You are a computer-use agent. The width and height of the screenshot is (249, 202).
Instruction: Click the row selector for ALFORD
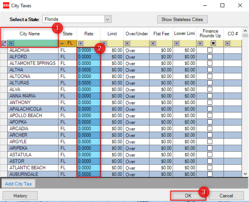click(4, 57)
